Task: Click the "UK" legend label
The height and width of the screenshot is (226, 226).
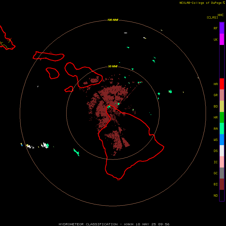Action: (215, 39)
